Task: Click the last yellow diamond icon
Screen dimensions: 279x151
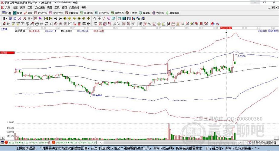Action: [x=88, y=18]
